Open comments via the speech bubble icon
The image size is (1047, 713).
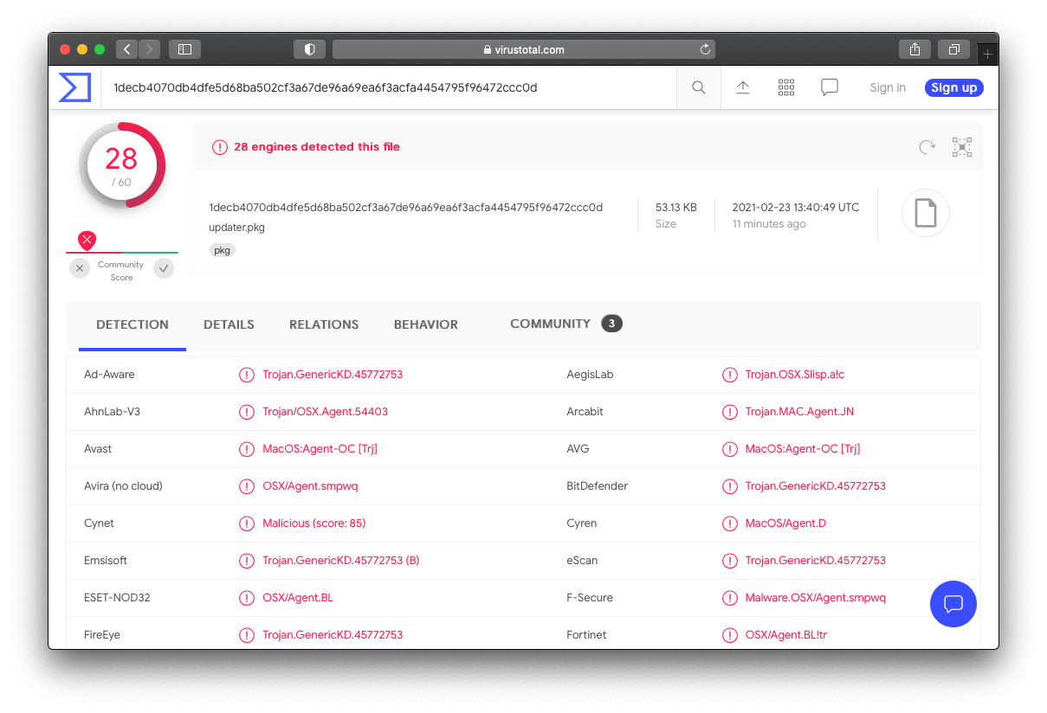829,87
